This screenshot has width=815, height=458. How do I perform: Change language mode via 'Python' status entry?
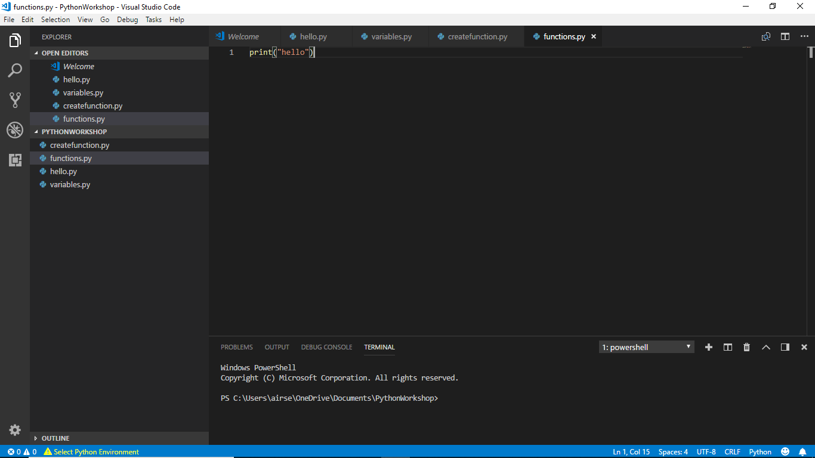(760, 451)
